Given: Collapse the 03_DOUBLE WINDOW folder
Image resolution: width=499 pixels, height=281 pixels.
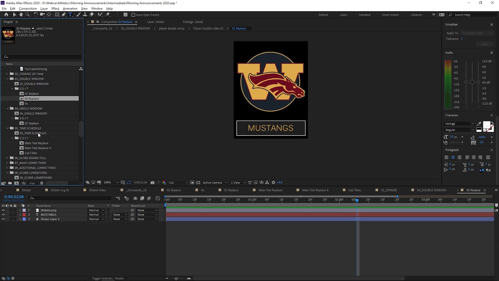Looking at the screenshot, I should click(7, 79).
